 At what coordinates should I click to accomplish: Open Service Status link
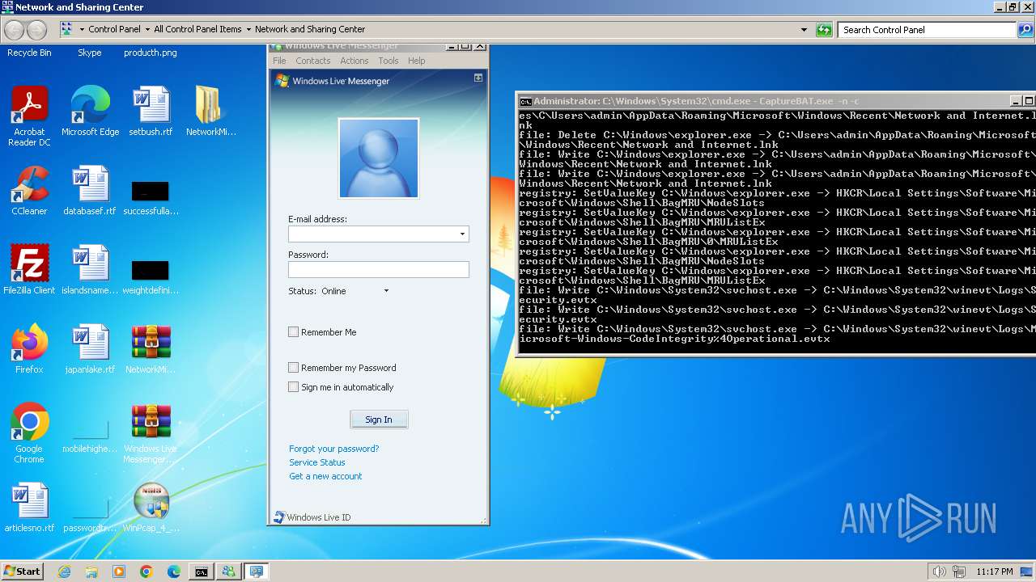(x=317, y=462)
